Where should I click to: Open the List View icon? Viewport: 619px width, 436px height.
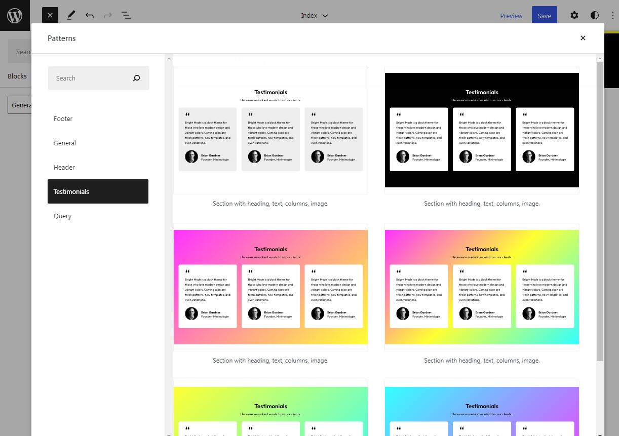click(x=126, y=15)
